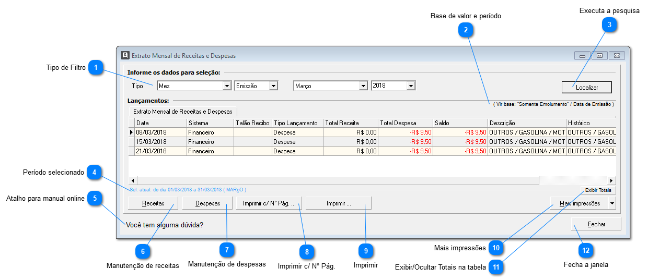Click the Sistema column header
This screenshot has width=648, height=280.
point(210,123)
